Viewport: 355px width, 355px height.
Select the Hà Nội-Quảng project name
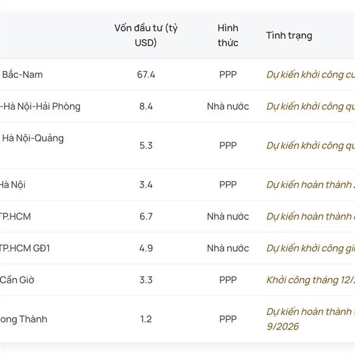point(33,138)
